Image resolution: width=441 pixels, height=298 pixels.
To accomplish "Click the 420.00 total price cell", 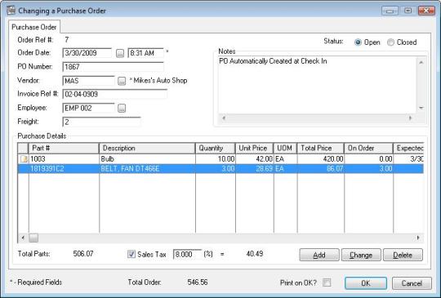I will click(321, 159).
